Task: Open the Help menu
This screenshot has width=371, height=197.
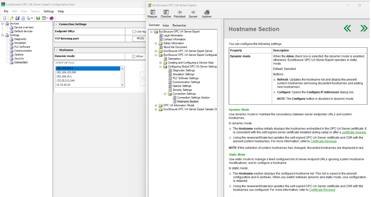Action: pos(61,11)
